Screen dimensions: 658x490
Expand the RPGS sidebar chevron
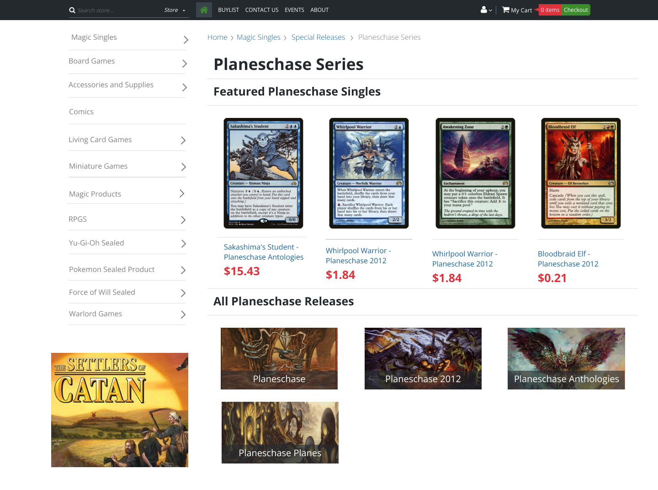(183, 220)
